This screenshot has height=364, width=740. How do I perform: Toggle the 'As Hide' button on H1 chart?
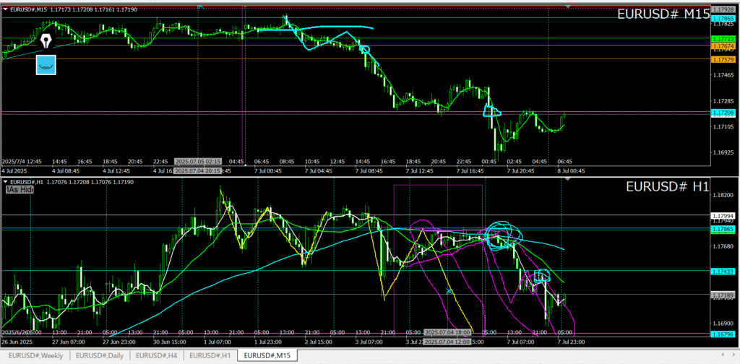point(20,189)
